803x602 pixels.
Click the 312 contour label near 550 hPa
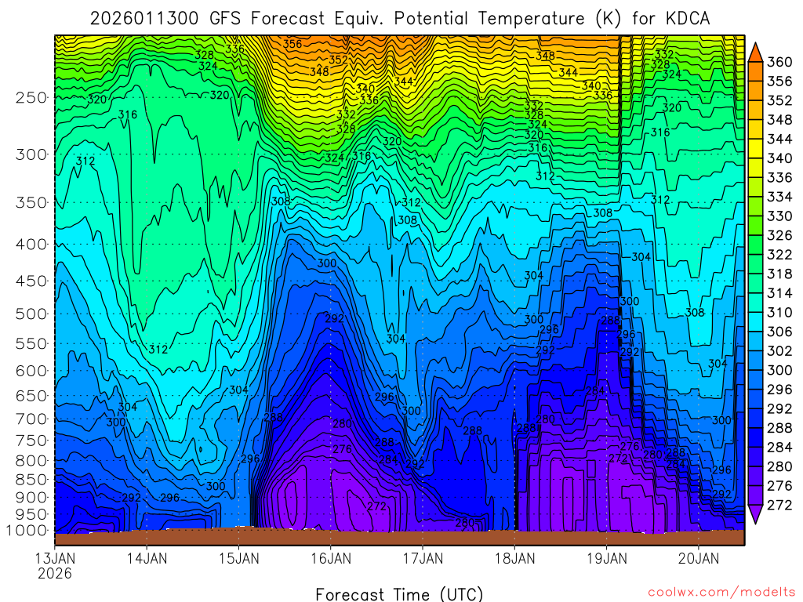(158, 350)
